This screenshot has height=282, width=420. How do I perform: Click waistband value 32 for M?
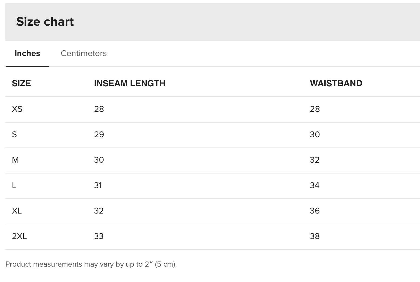[x=315, y=160]
